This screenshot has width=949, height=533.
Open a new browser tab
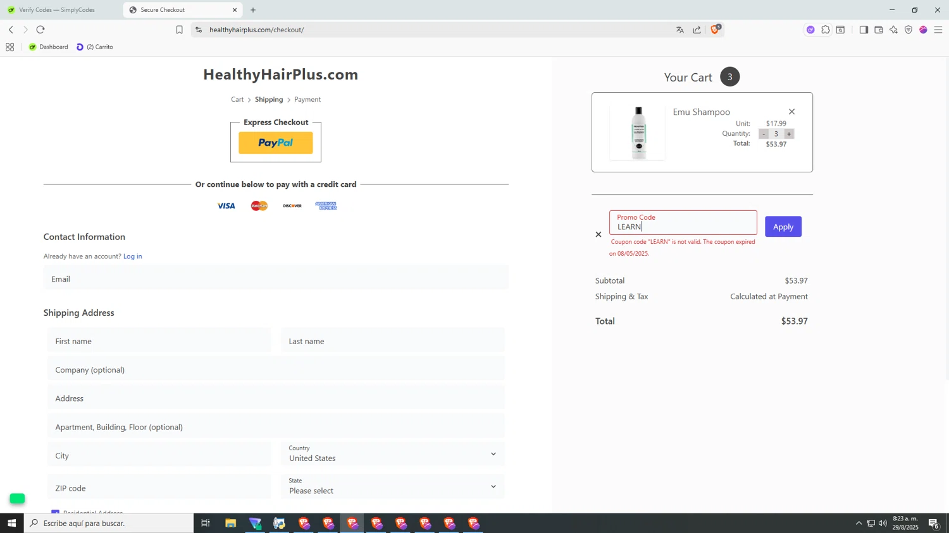(253, 10)
